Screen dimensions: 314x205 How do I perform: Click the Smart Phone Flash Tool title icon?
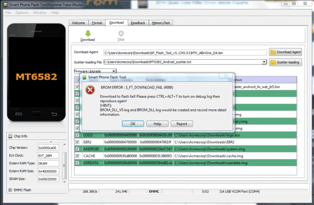[5, 5]
